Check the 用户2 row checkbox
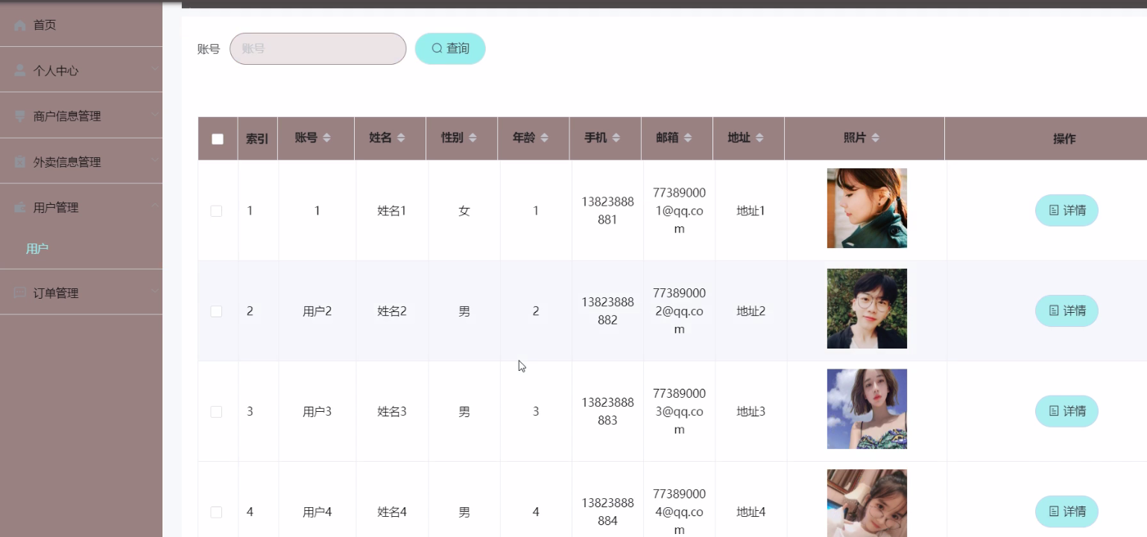The height and width of the screenshot is (537, 1147). click(x=216, y=311)
